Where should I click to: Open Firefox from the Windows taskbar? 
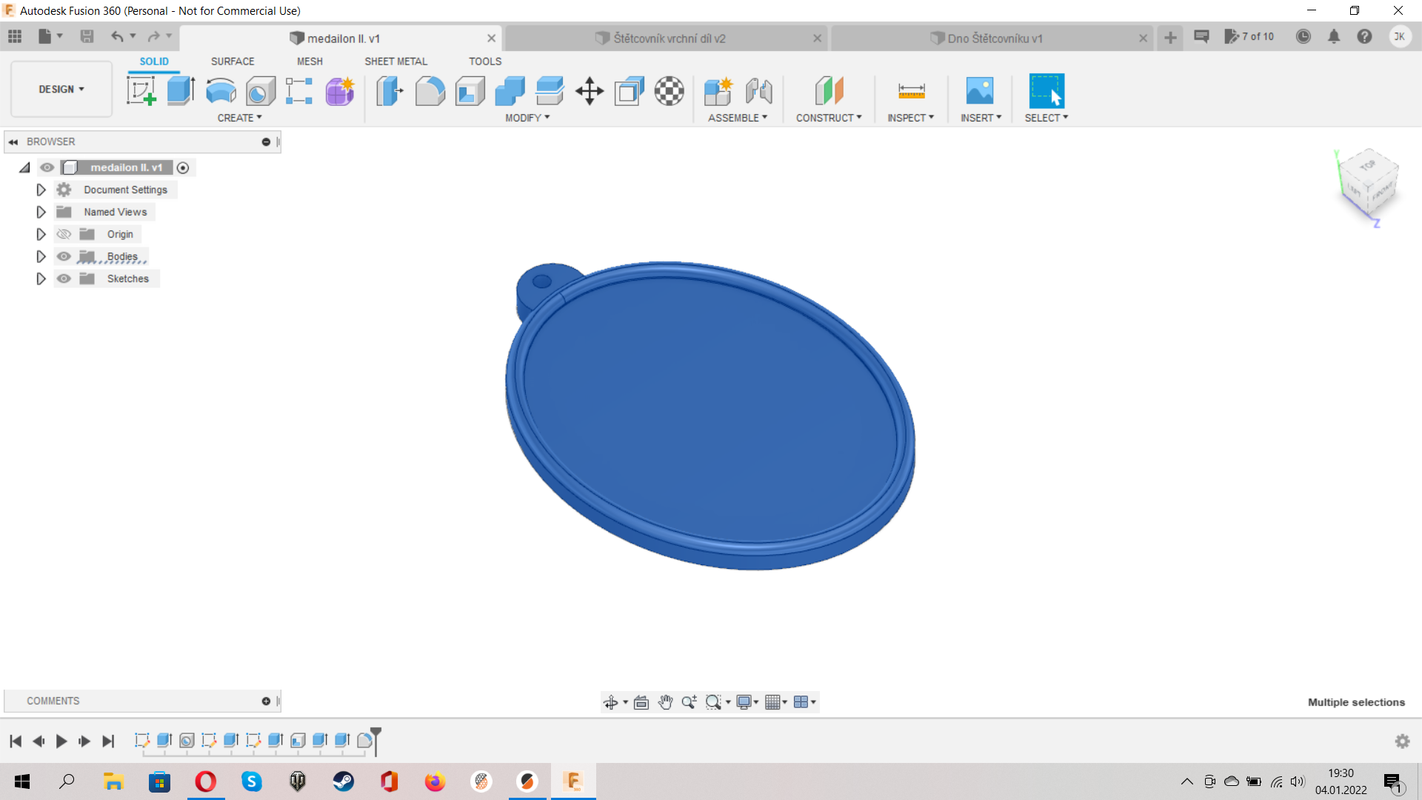(435, 781)
